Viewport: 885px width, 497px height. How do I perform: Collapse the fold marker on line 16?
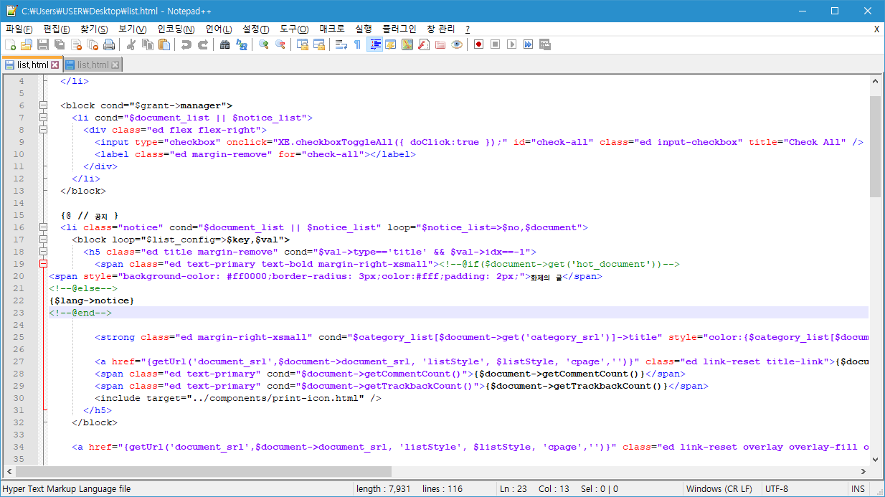[x=44, y=227]
